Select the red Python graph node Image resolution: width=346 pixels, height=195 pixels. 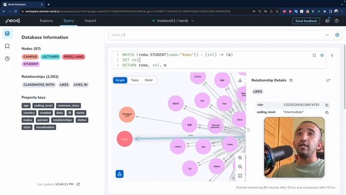[125, 139]
